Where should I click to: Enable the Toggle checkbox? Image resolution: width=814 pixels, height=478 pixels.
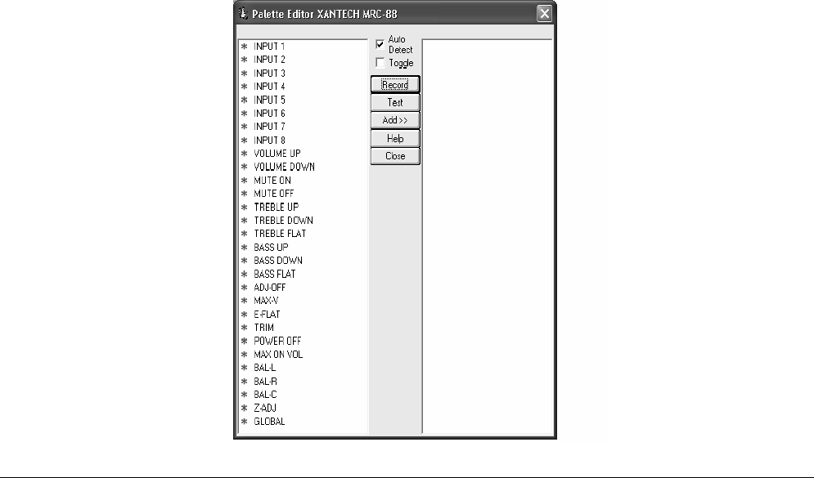pos(380,63)
